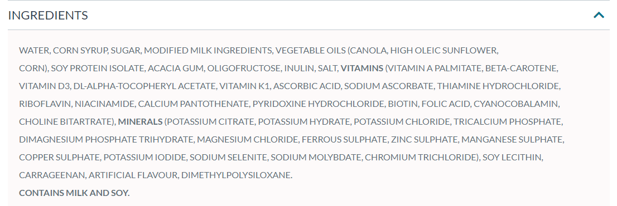Click the DIMAGNESIUM PHOSPHATE TRIHYDRATE text
This screenshot has height=206, width=617.
106,139
